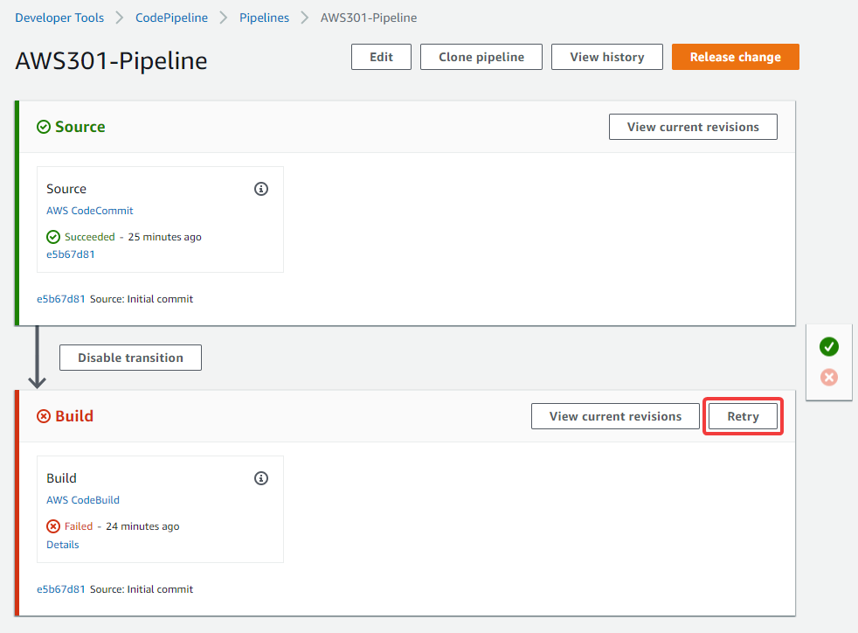The image size is (858, 633).
Task: Open info icon on Source action card
Action: pyautogui.click(x=261, y=189)
